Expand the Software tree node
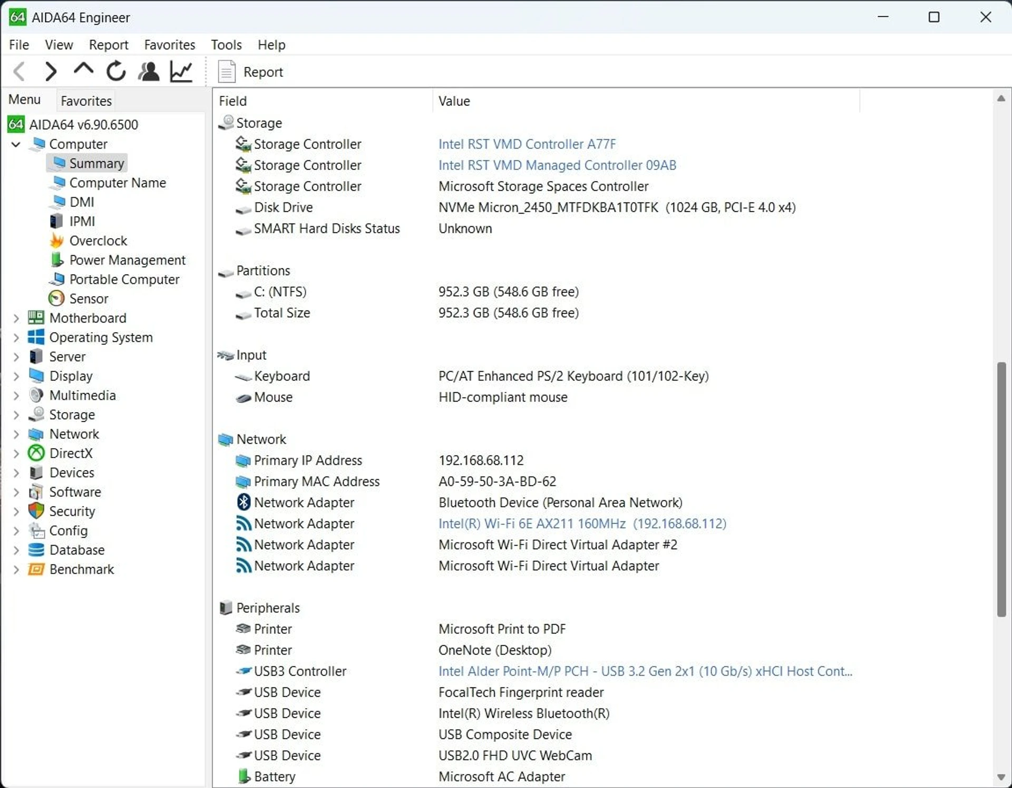The image size is (1012, 788). 16,492
